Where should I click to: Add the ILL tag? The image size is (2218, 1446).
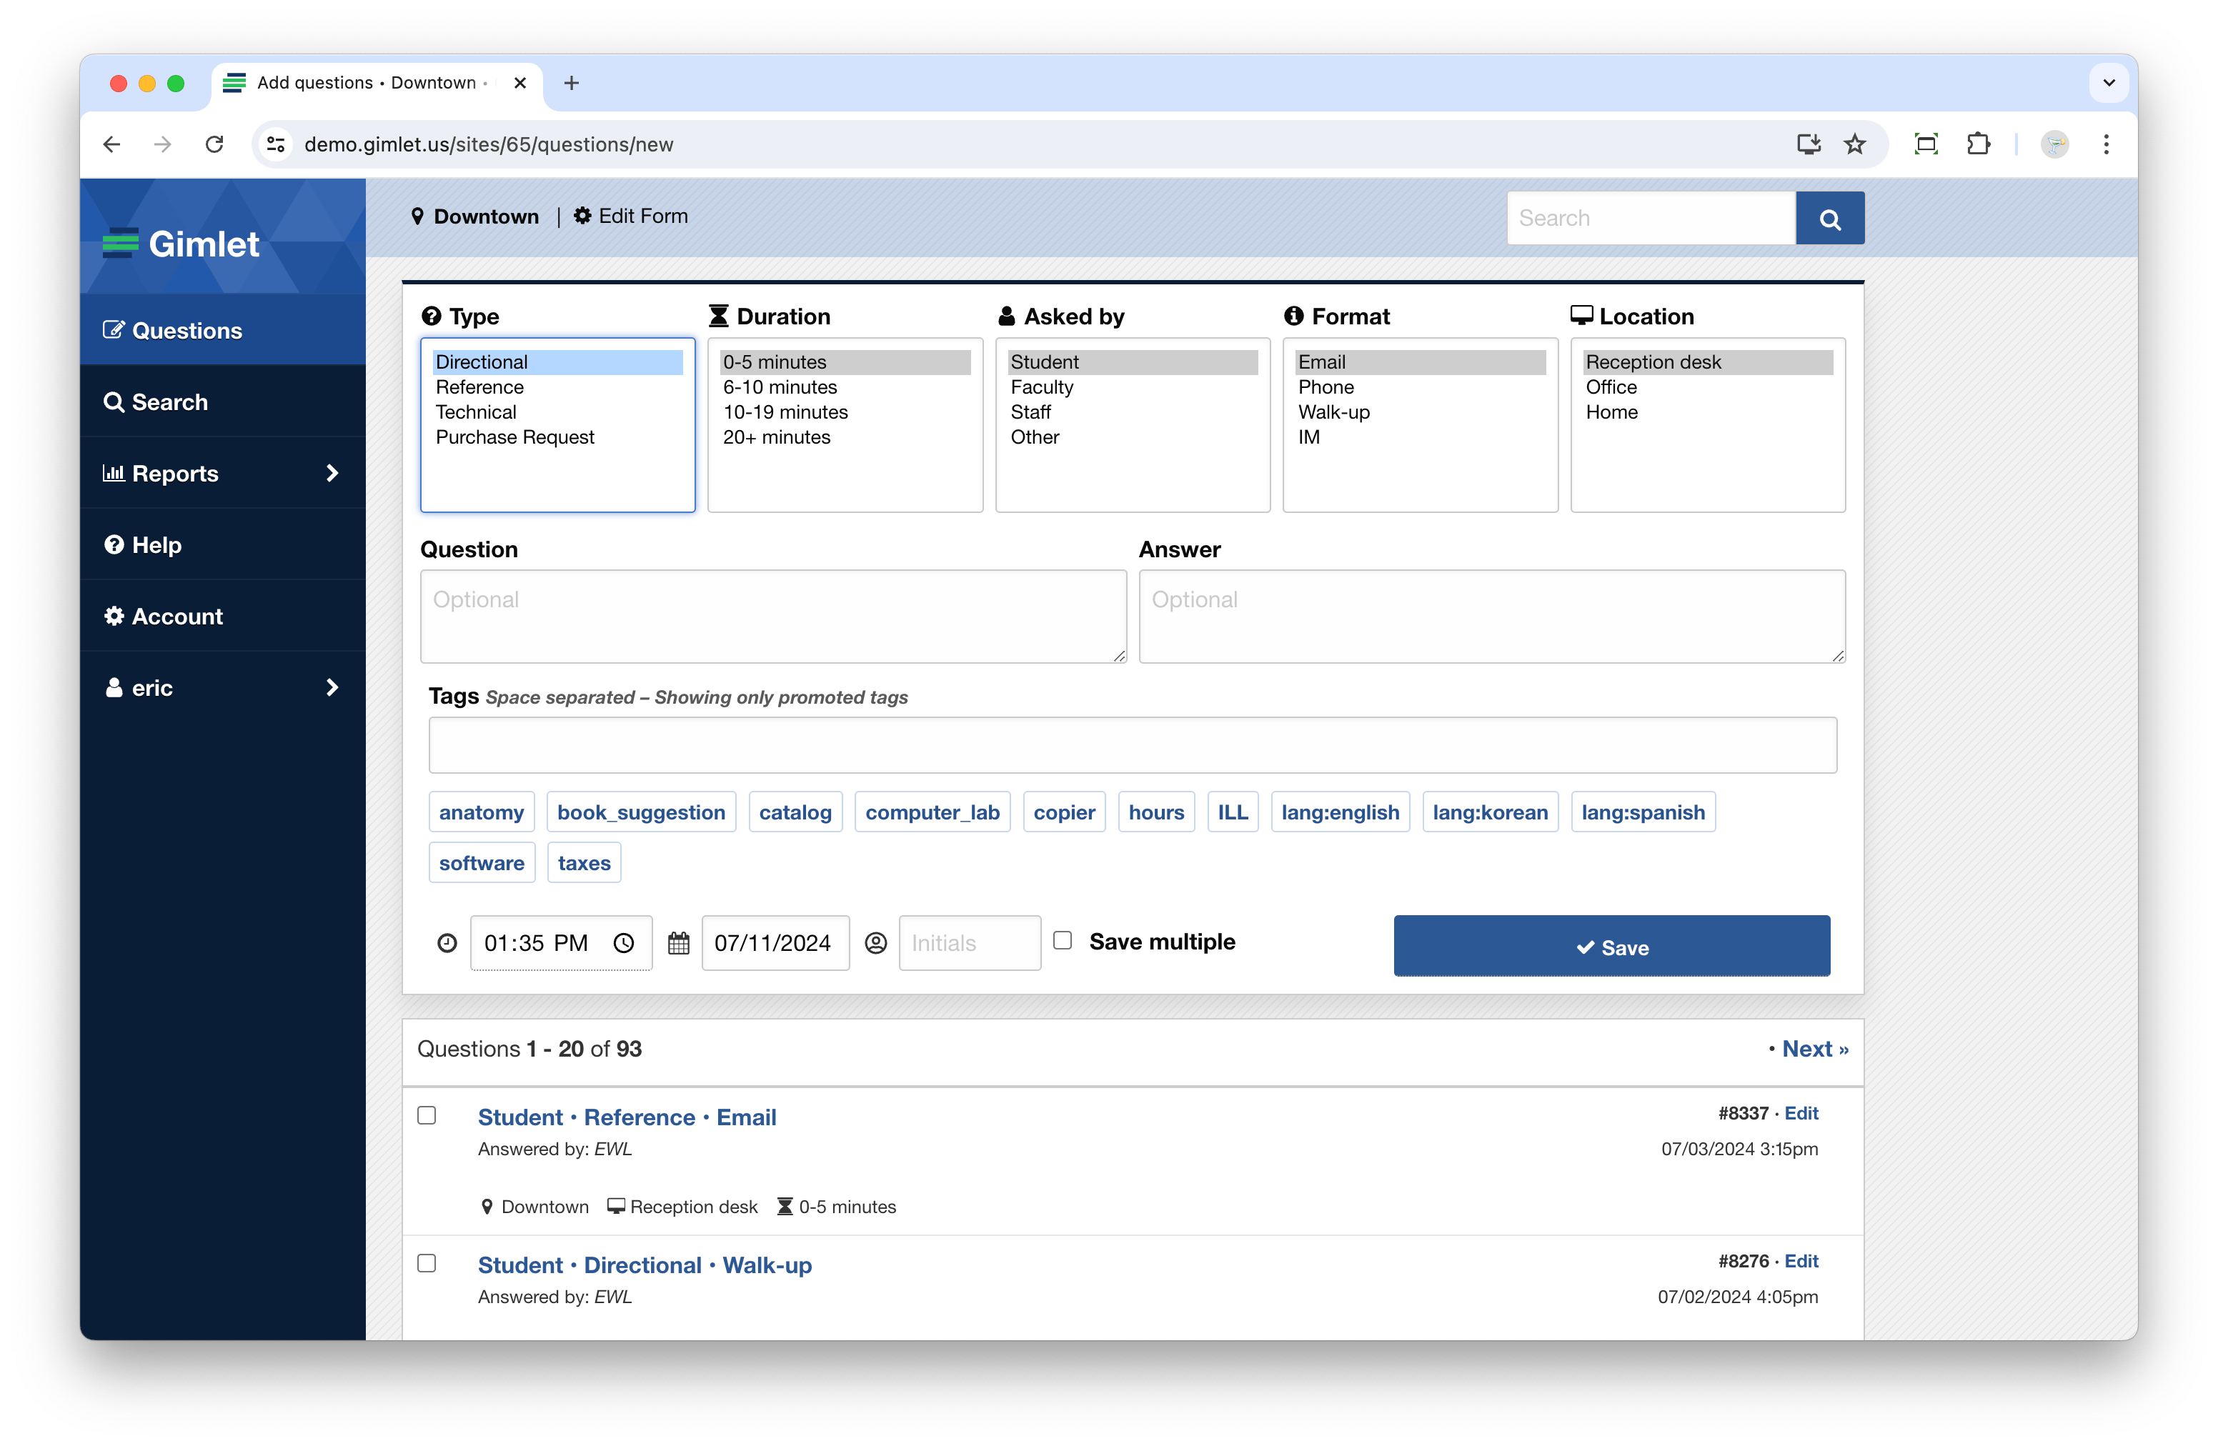click(x=1232, y=812)
